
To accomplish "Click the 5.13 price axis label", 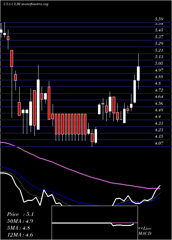I will (x=159, y=57).
